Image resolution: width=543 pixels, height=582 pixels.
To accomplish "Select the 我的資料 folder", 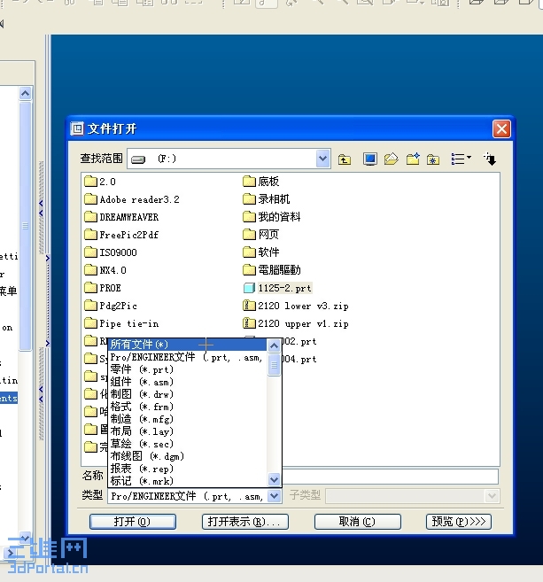I will (x=272, y=217).
